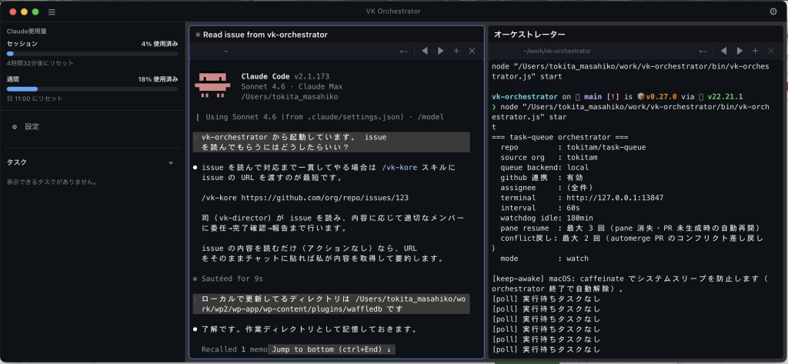The image size is (788, 364).
Task: Select the 'Read issue from vk-orchestrator' pane title
Action: click(x=265, y=35)
